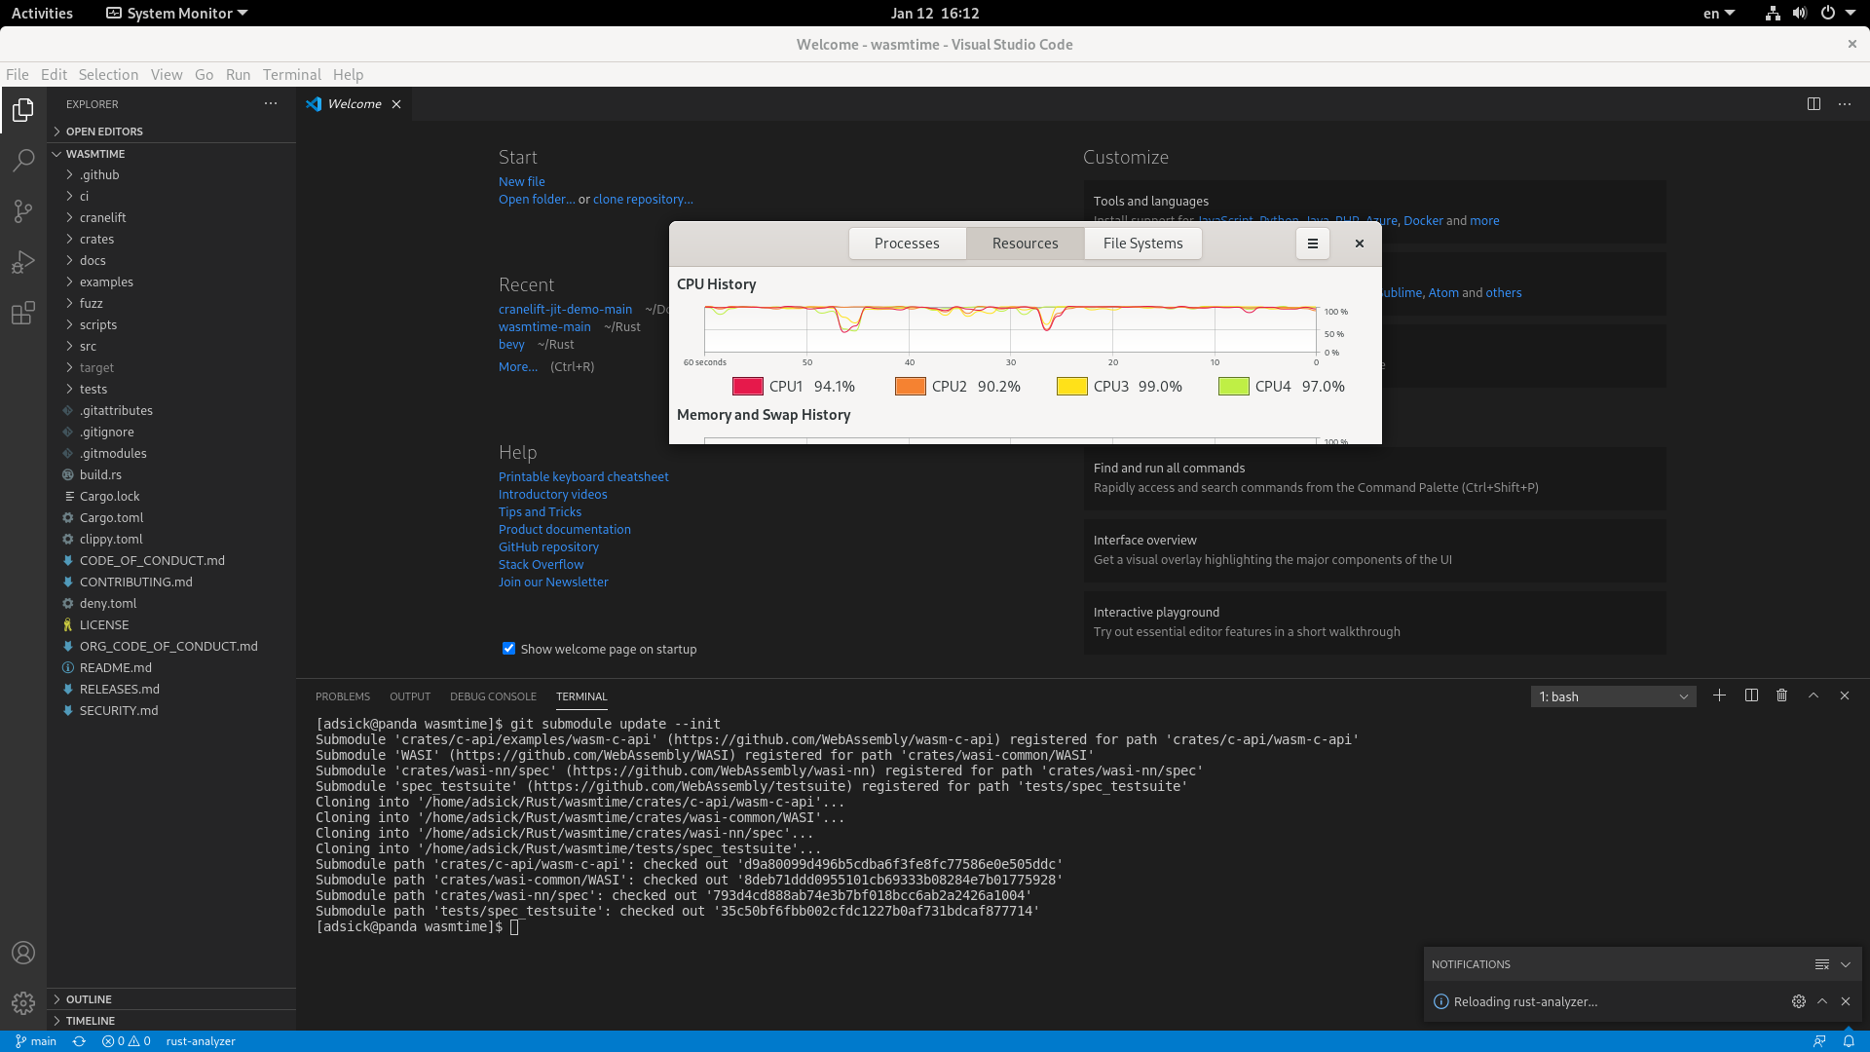This screenshot has width=1870, height=1052.
Task: Open the Selection menu
Action: [x=108, y=75]
